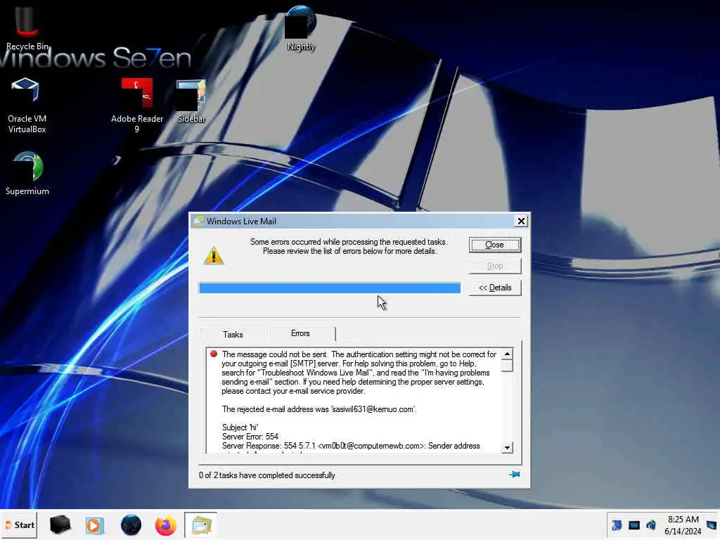The image size is (720, 540).
Task: Close dialog with title bar X button
Action: [521, 221]
